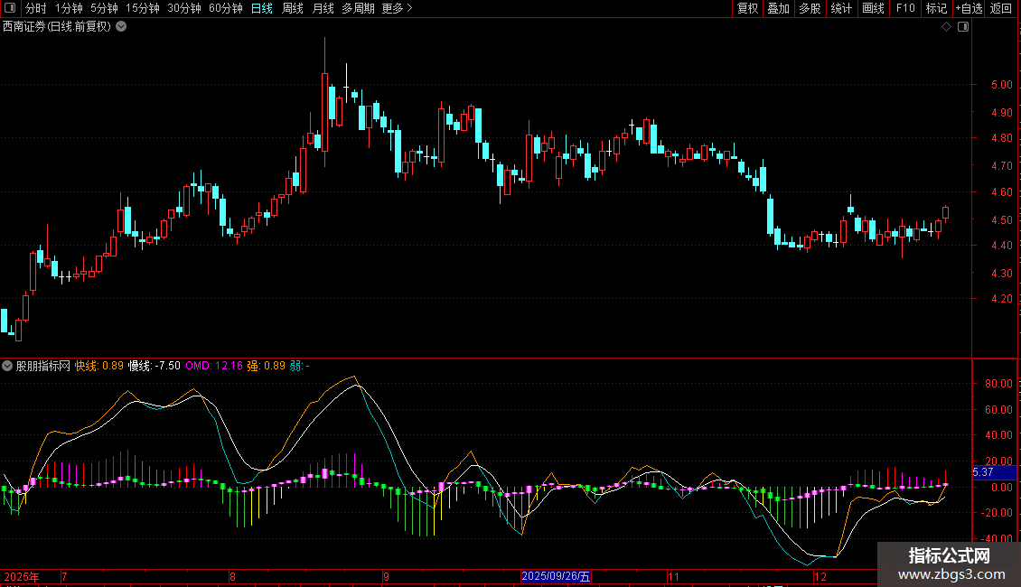Click the 返回 back button

click(1001, 9)
